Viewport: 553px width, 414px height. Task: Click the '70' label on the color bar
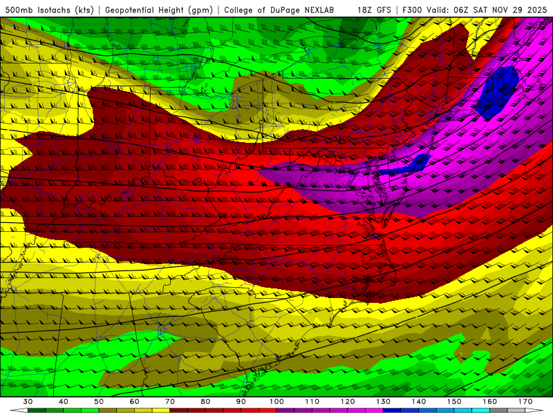(x=170, y=402)
